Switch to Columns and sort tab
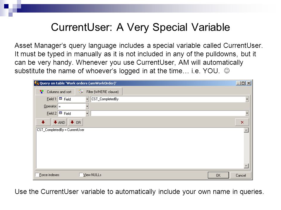The width and height of the screenshot is (281, 210). tap(55, 92)
